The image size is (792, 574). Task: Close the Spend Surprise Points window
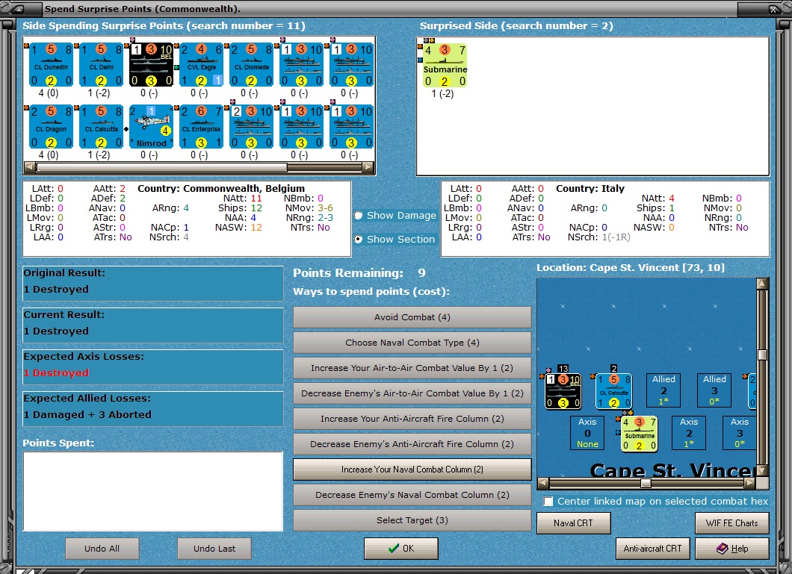coord(774,8)
